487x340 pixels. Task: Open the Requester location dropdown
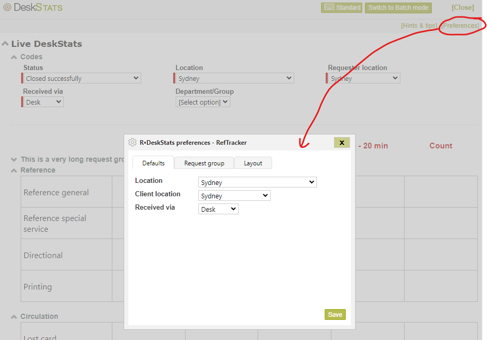[x=363, y=78]
